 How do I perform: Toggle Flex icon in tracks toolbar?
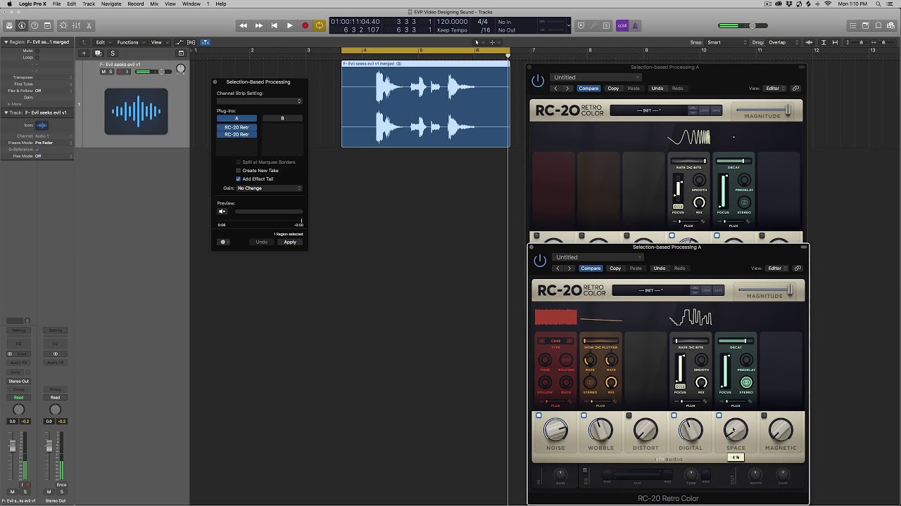coord(191,42)
